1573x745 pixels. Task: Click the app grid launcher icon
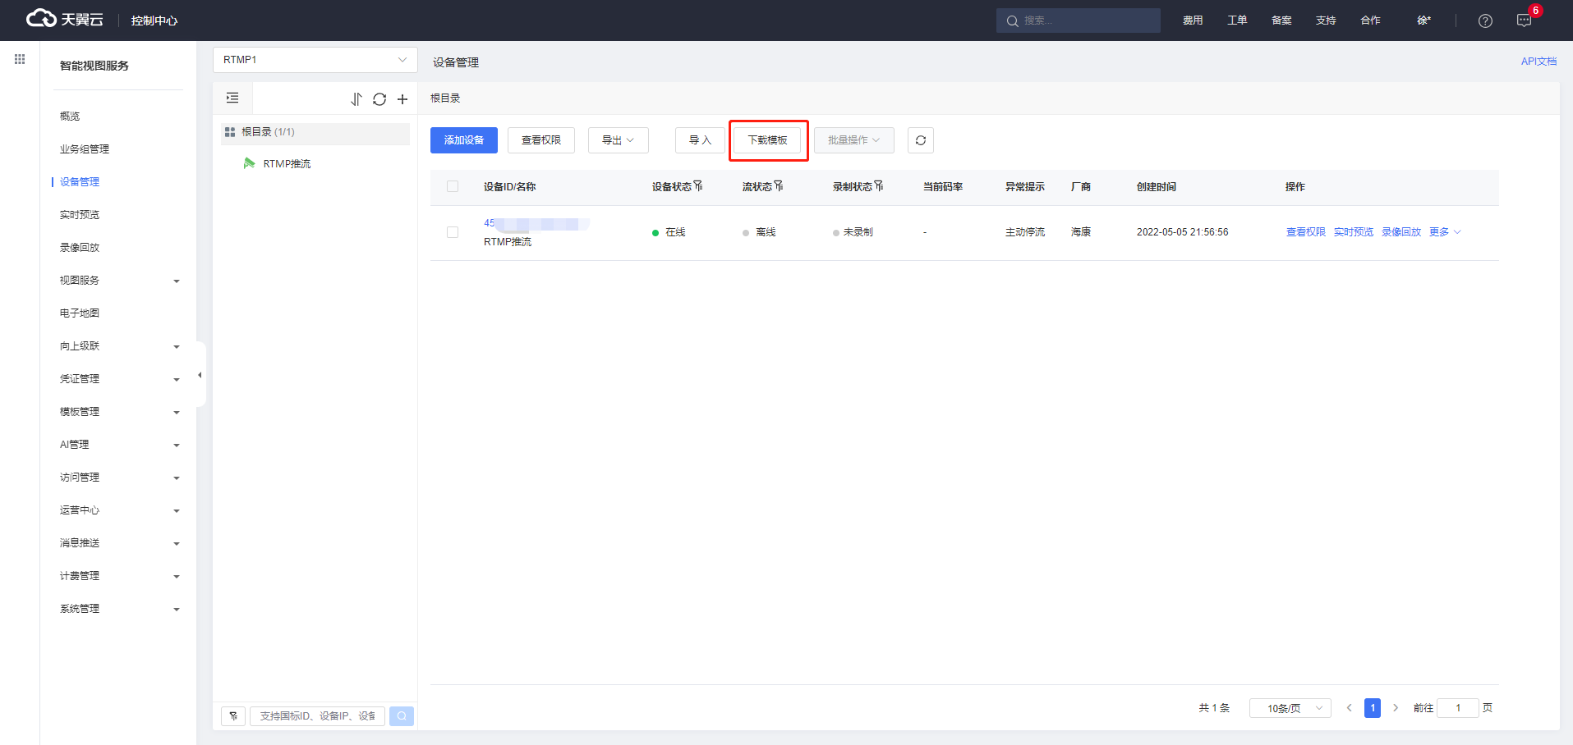pyautogui.click(x=20, y=59)
